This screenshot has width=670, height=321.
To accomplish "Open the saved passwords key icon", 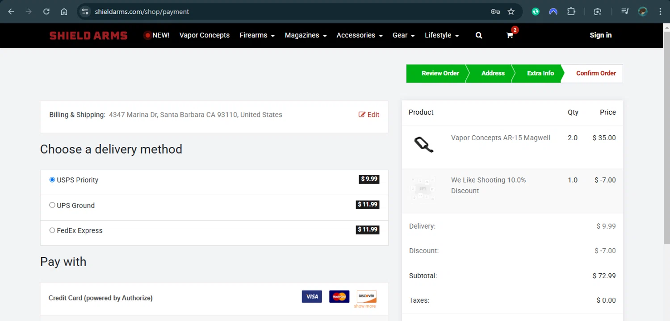I will pyautogui.click(x=495, y=12).
